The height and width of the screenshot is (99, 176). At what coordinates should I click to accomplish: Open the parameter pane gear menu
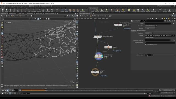[165, 21]
